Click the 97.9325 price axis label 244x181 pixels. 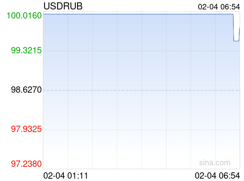26,129
